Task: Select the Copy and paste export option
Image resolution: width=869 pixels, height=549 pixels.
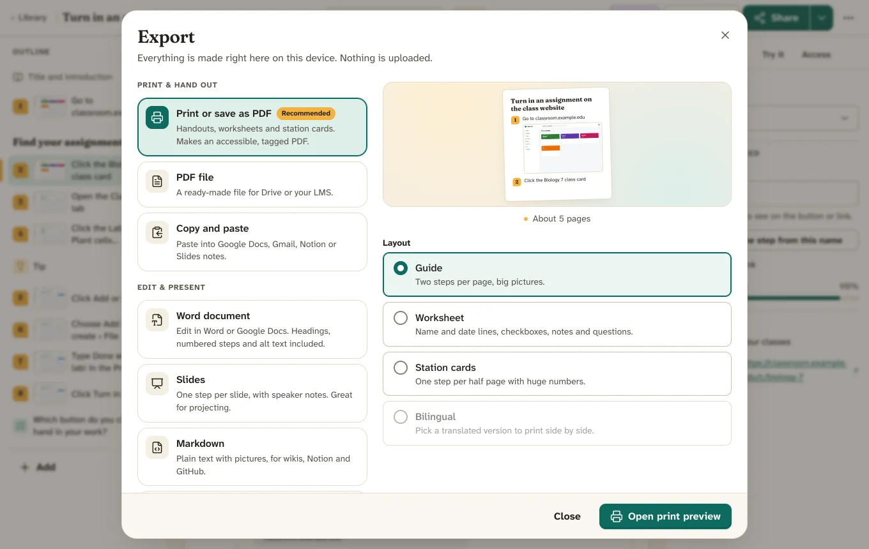Action: tap(252, 242)
